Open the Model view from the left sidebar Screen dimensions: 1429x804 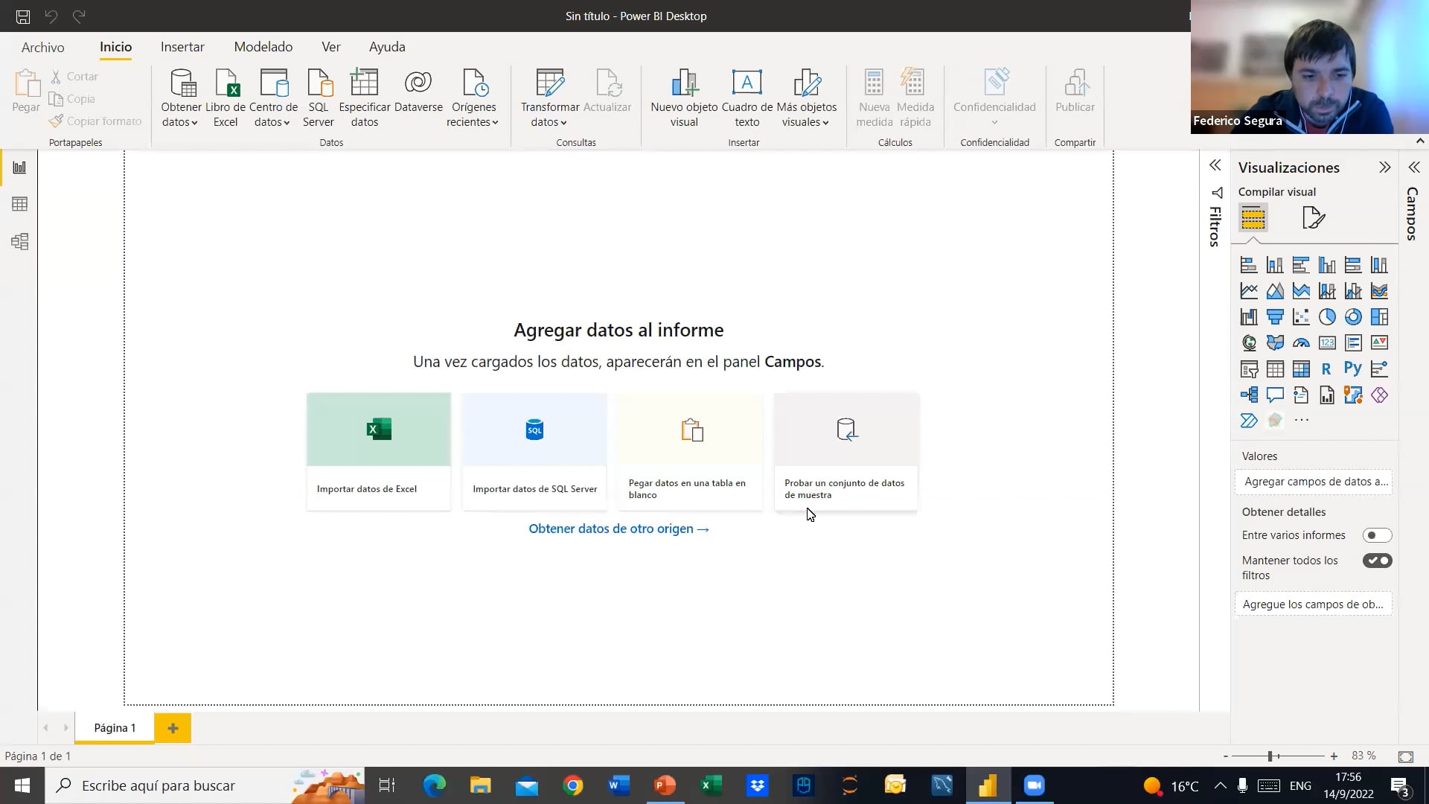coord(19,241)
